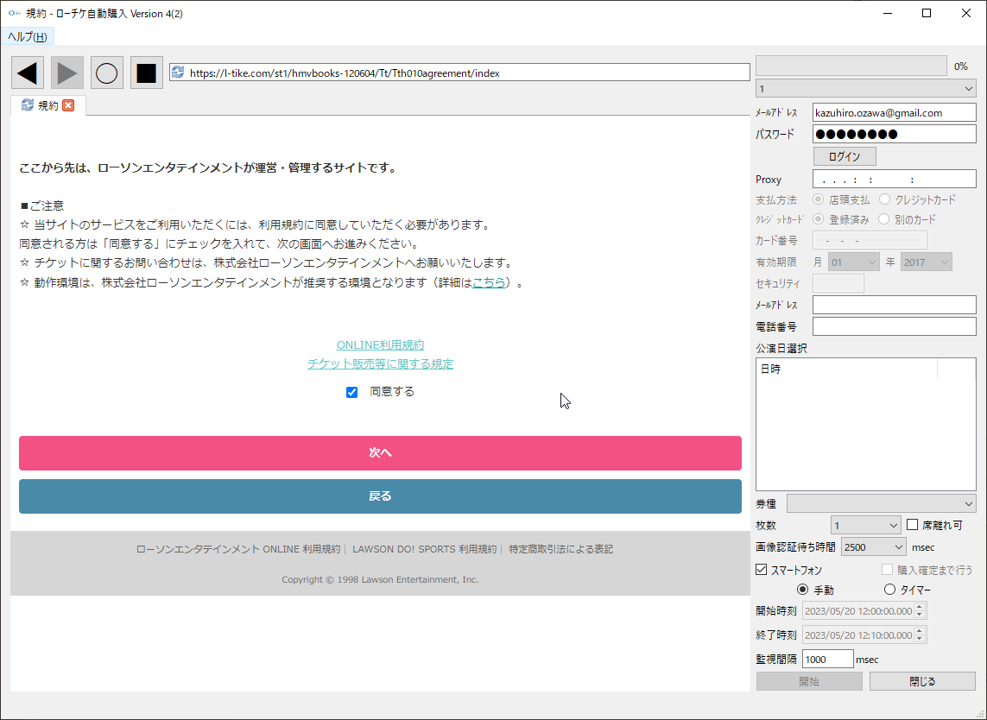Image resolution: width=987 pixels, height=720 pixels.
Task: Close the 規約 tab with red X
Action: 68,105
